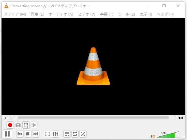Toggle random shuffle playback
The height and width of the screenshot is (140, 187).
pyautogui.click(x=83, y=134)
